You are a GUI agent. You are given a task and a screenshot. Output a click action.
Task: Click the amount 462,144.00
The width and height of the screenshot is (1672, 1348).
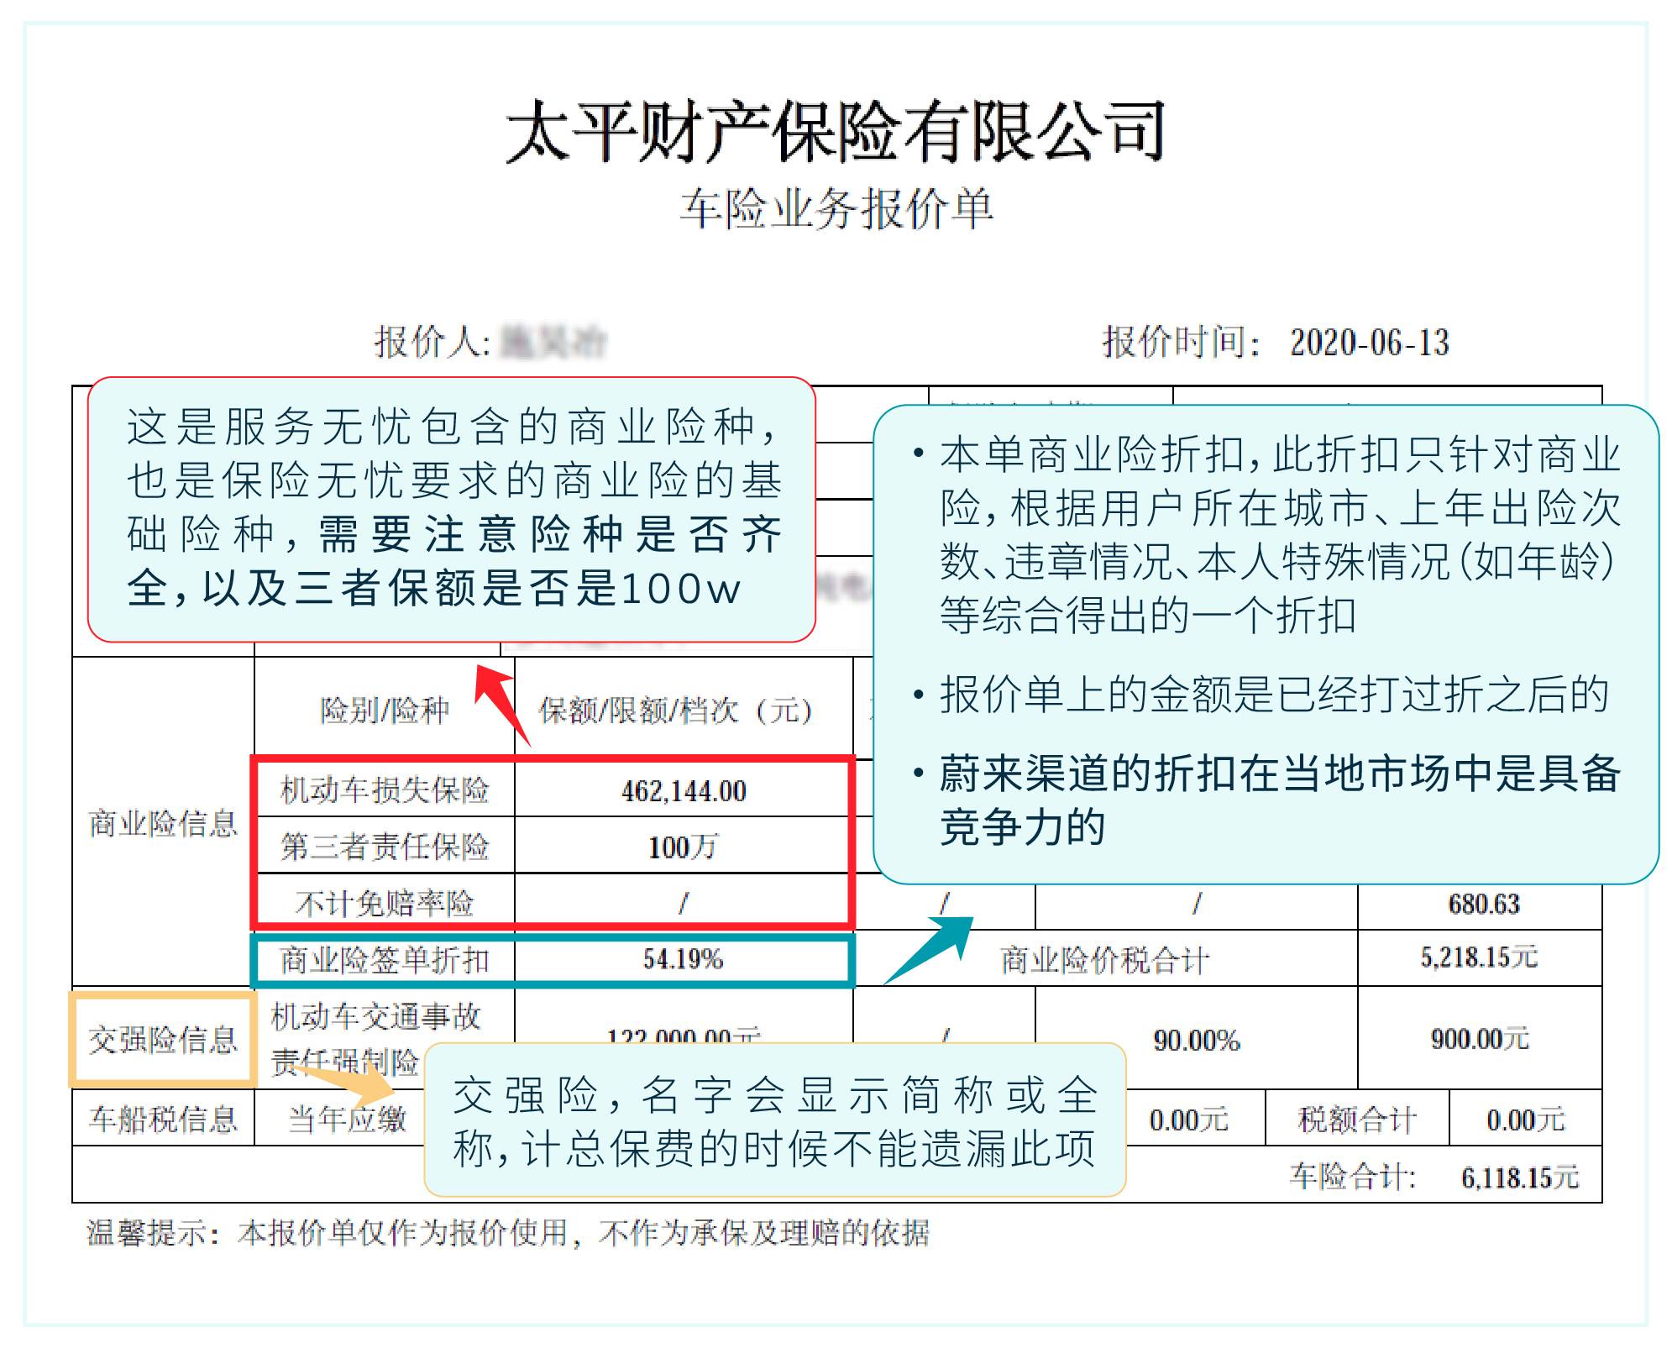pyautogui.click(x=684, y=791)
